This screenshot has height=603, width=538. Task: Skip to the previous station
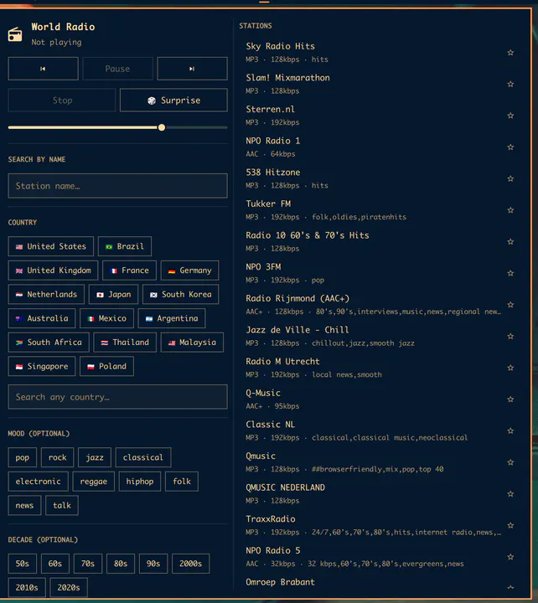[x=43, y=69]
